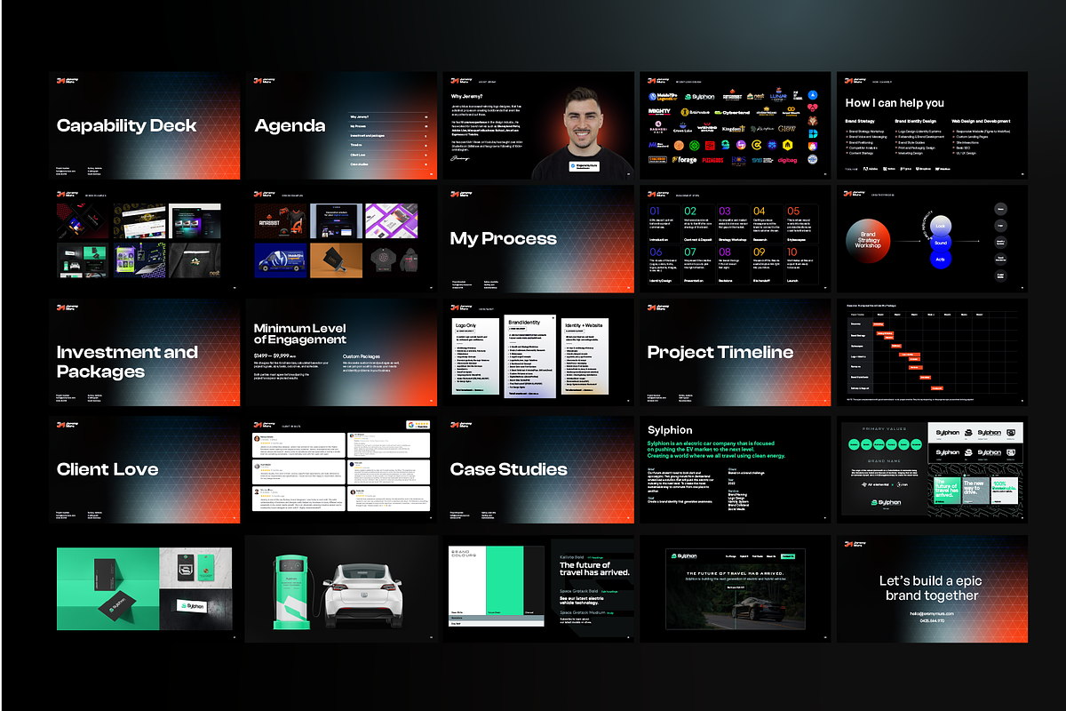Click the green swatch in Brand Colours slide
Image resolution: width=1066 pixels, height=711 pixels.
pyautogui.click(x=503, y=581)
